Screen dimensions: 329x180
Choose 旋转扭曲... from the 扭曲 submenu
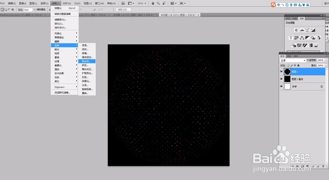tap(87, 89)
